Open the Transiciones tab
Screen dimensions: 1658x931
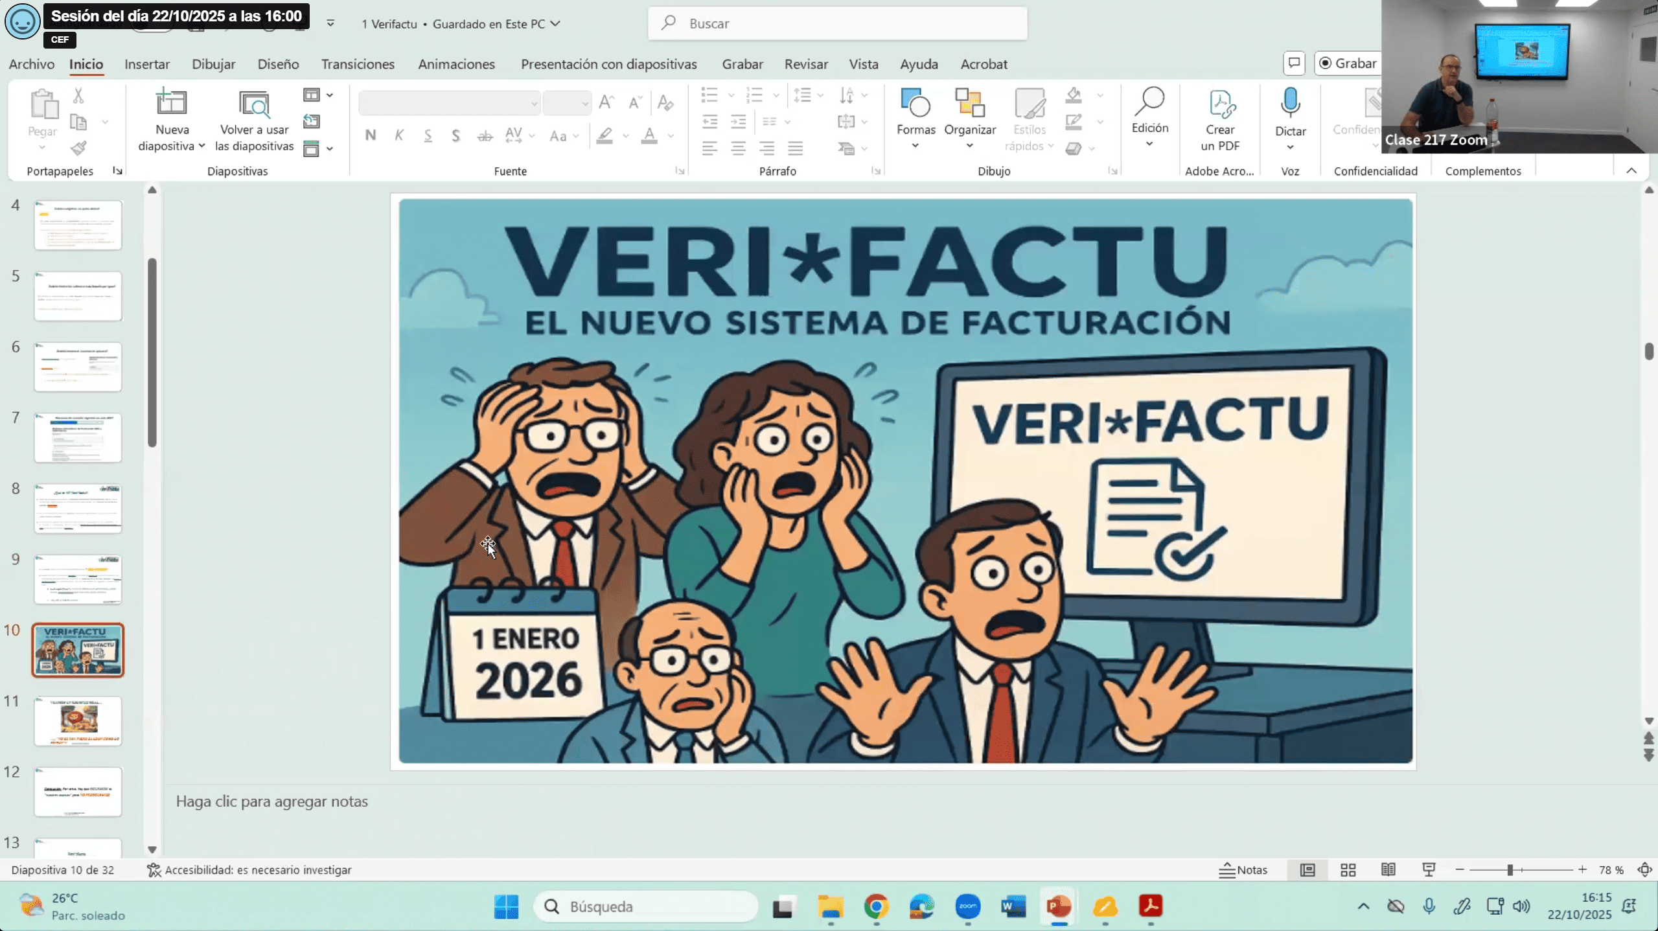click(357, 64)
